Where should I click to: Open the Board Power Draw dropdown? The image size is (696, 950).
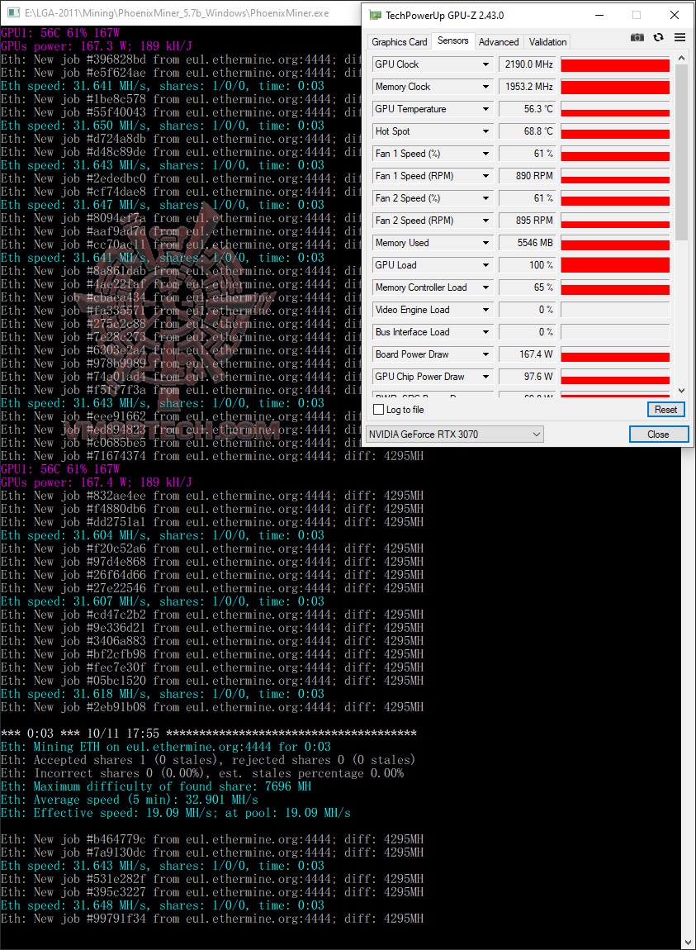(485, 354)
